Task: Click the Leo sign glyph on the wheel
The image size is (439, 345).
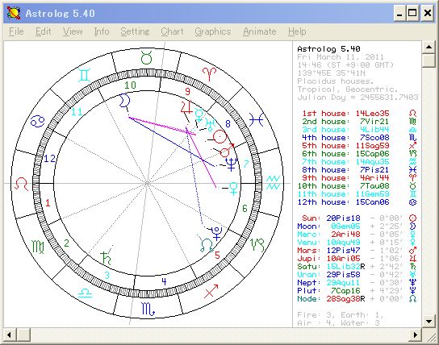Action: tap(22, 184)
